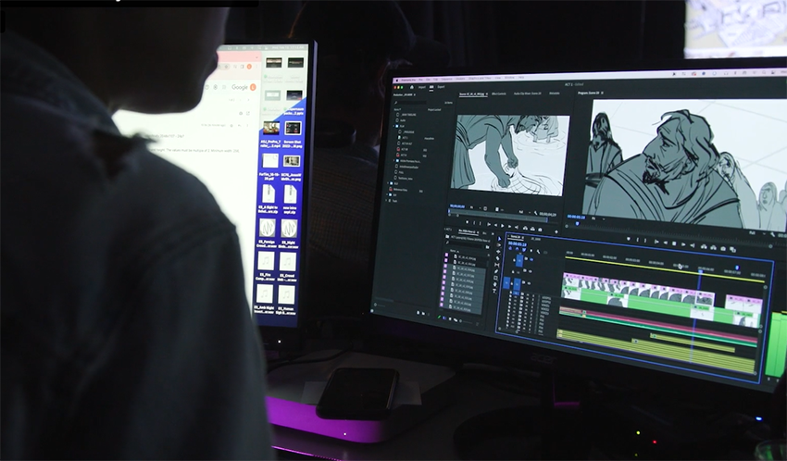Click the Home icon in Premiere header

click(412, 87)
